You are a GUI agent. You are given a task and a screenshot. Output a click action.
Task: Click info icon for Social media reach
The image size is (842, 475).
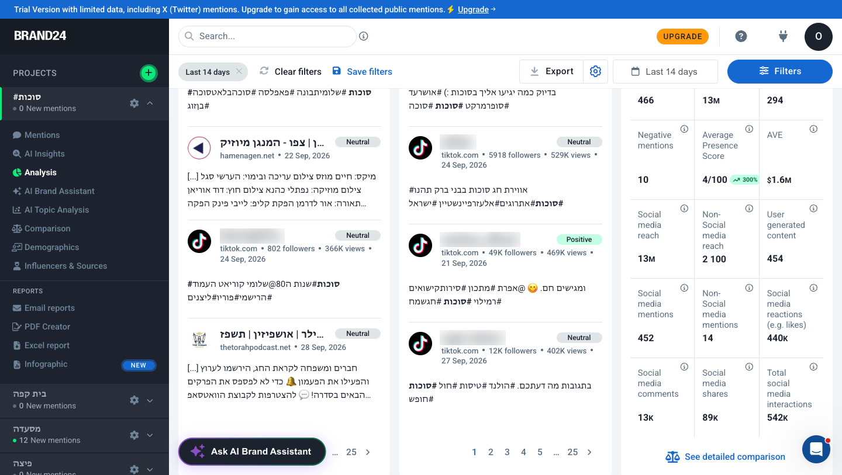pos(684,209)
